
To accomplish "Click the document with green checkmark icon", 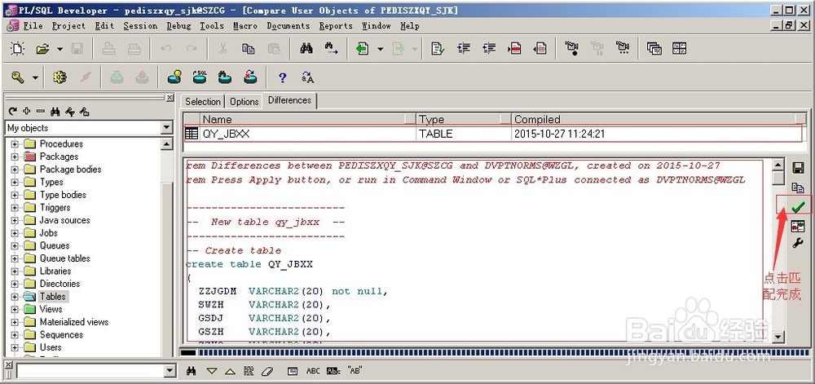I will 438,49.
